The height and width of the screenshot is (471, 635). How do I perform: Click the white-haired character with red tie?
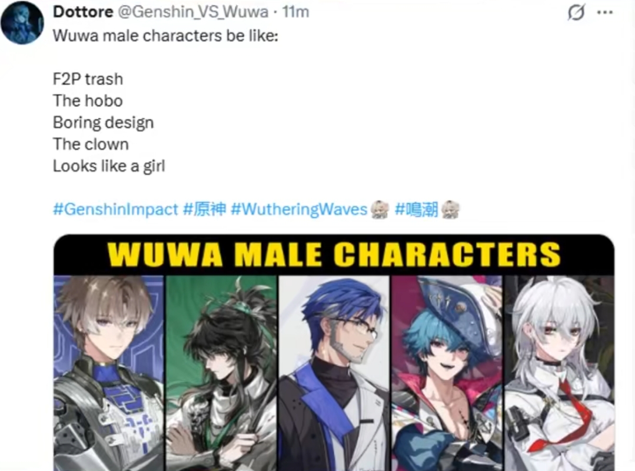[559, 373]
